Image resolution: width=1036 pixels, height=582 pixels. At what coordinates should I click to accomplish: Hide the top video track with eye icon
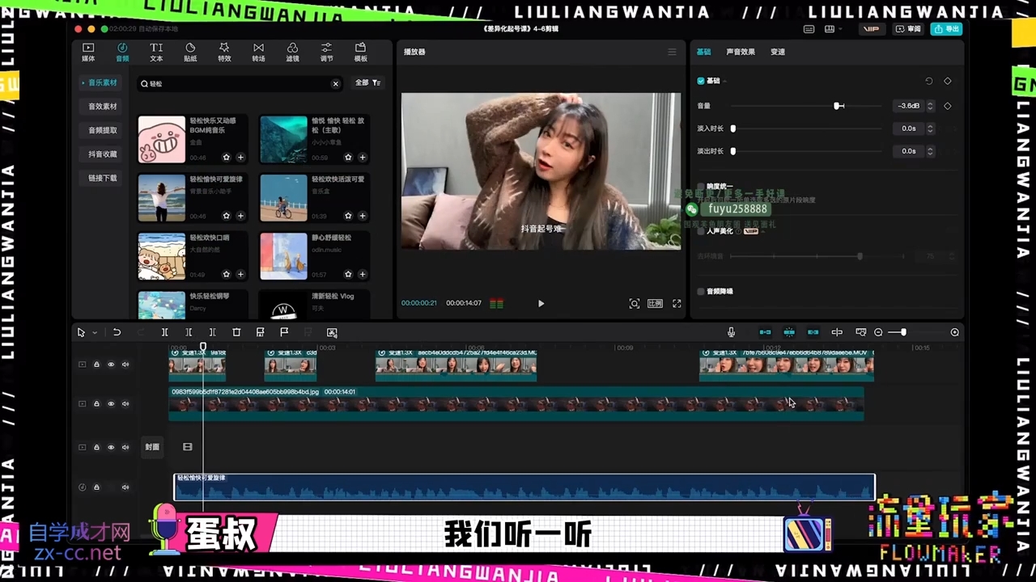pos(111,365)
